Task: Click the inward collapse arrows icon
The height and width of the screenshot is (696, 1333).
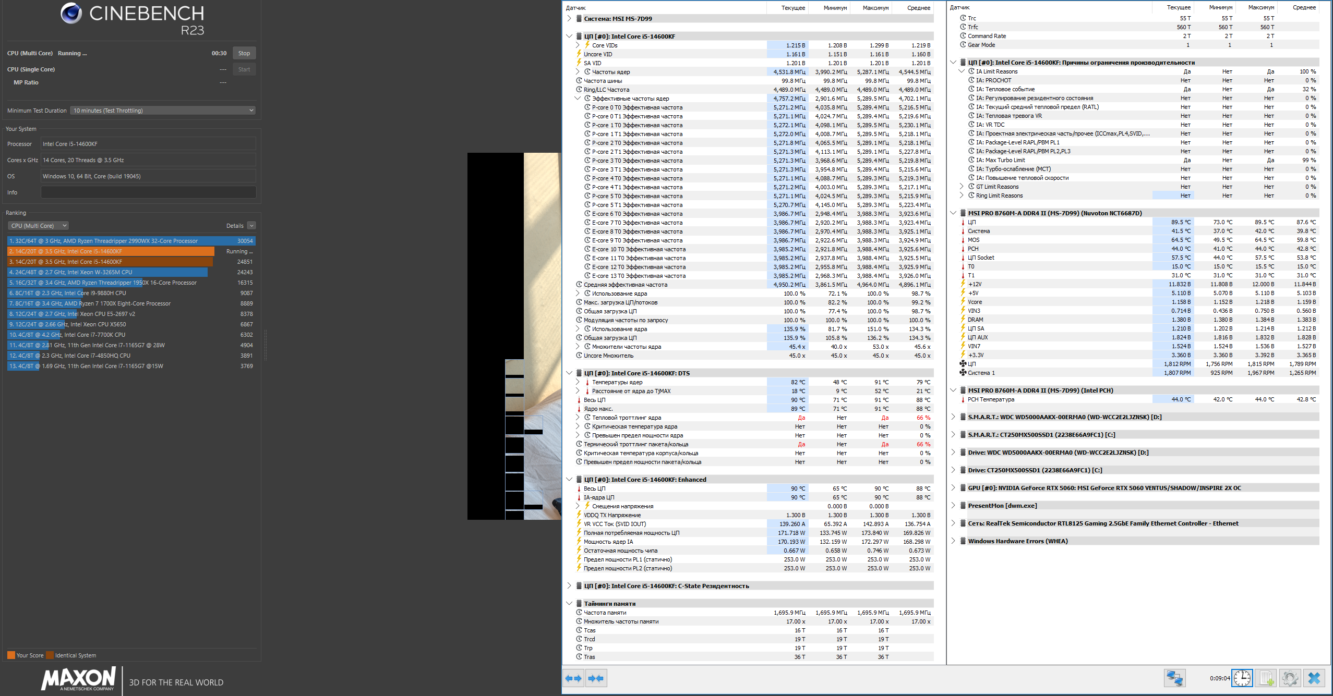Action: pos(596,678)
